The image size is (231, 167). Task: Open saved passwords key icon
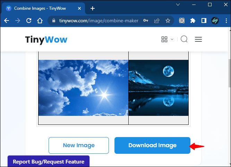click(146, 21)
